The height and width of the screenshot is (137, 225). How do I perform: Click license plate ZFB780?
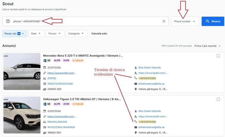click(52, 78)
